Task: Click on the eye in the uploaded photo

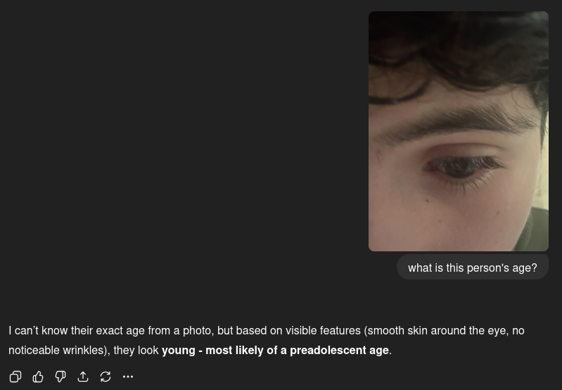Action: (x=462, y=167)
